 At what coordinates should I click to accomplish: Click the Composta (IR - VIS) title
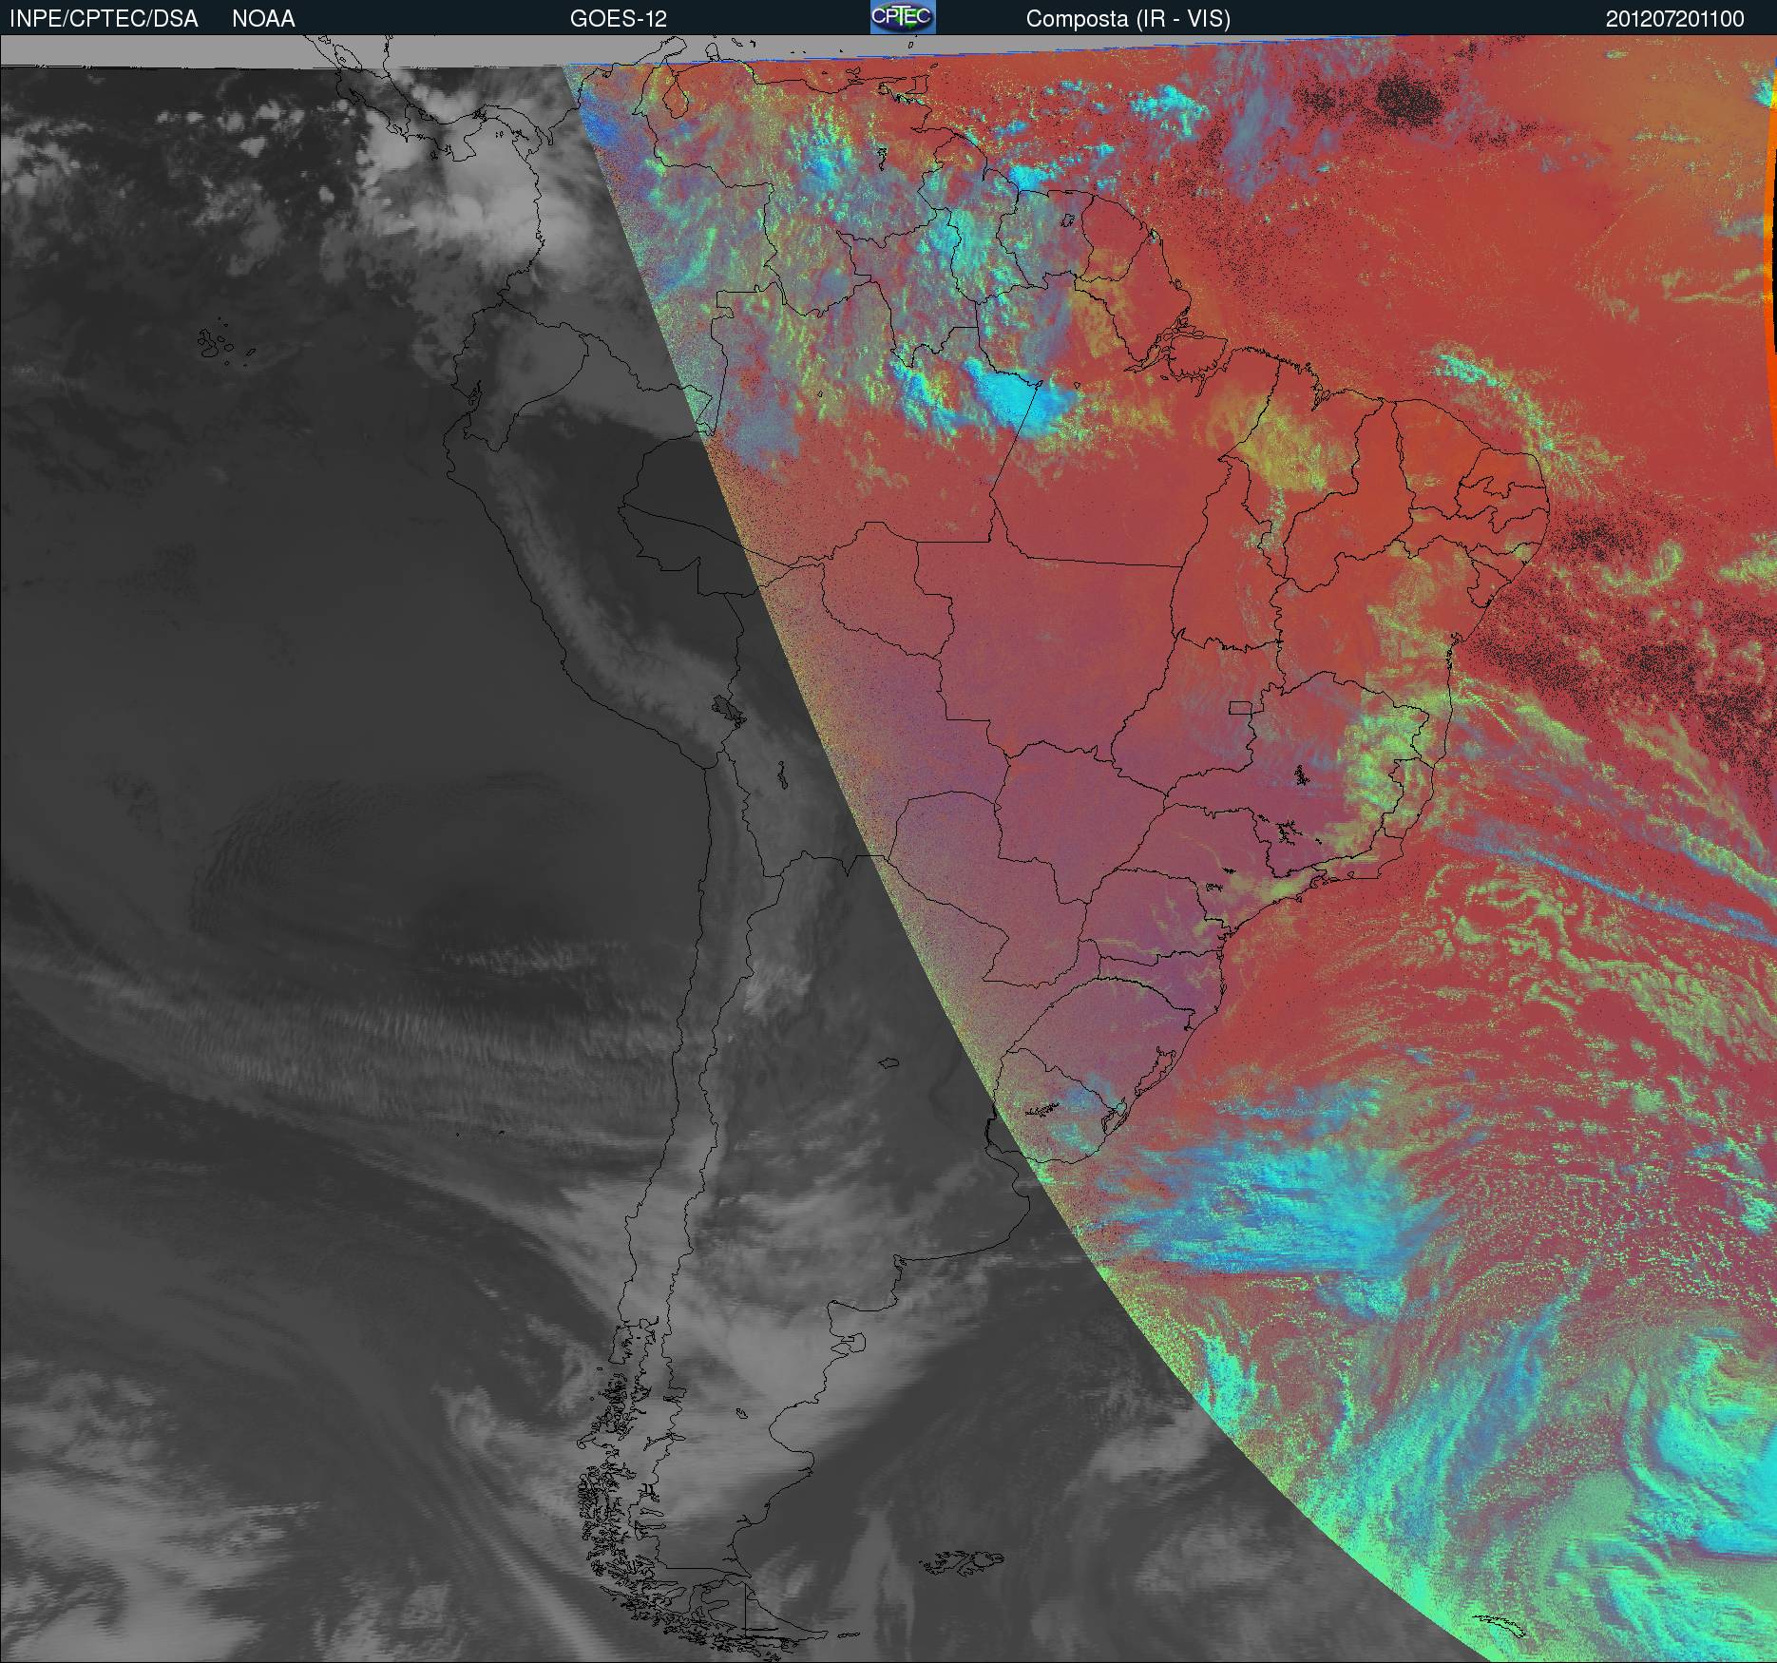[1128, 19]
